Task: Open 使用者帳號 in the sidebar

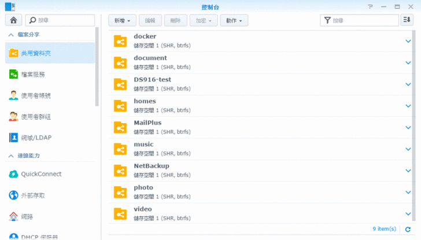Action: (50, 95)
